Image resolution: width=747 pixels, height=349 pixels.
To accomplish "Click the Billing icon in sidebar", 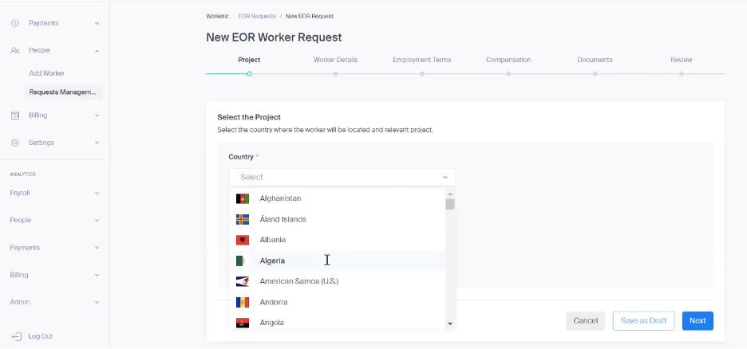I will 15,115.
